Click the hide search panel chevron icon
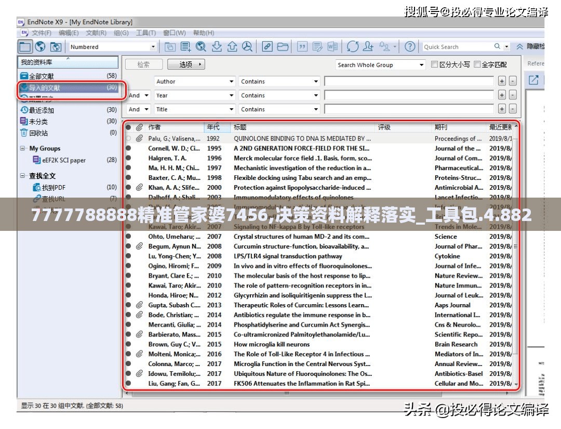Screen dimensions: 561x429 point(519,47)
